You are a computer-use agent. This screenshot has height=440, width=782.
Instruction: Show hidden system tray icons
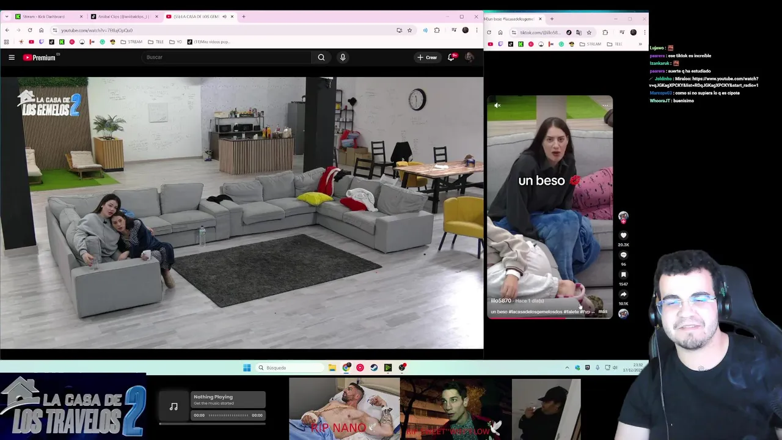click(567, 368)
